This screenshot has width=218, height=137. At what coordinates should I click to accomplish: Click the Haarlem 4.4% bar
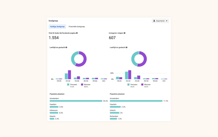tap(54, 107)
